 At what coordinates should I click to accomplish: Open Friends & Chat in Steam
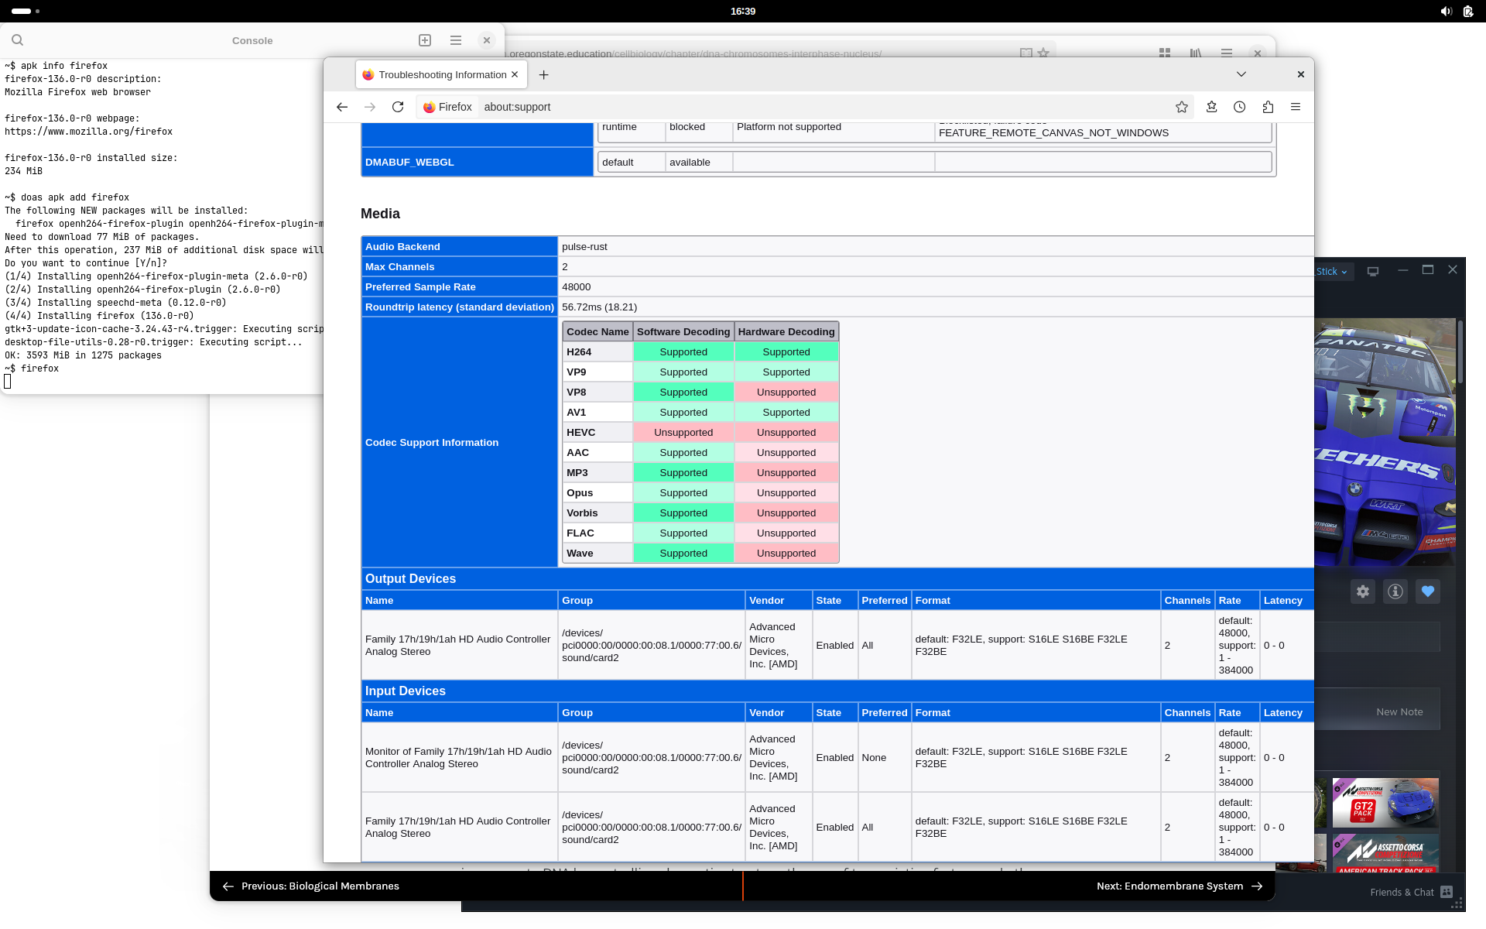1402,893
